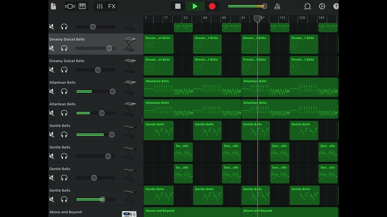Mute the last Gentle Bells track

pos(52,200)
